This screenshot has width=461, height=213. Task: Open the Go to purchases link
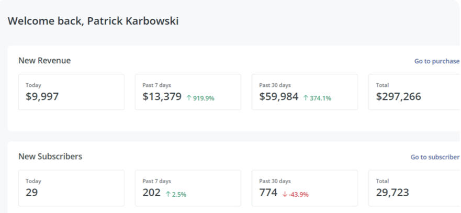(437, 61)
